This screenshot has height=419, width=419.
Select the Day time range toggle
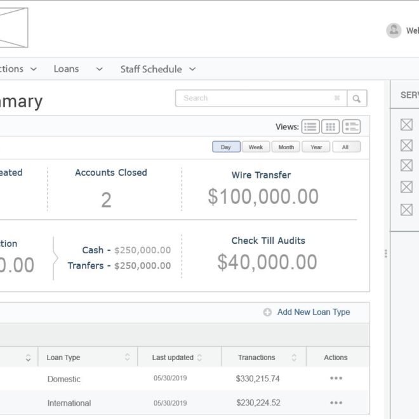(x=226, y=147)
